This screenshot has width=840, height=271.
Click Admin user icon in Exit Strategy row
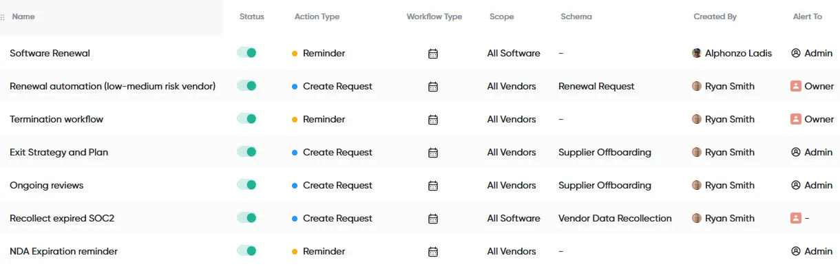tap(796, 152)
